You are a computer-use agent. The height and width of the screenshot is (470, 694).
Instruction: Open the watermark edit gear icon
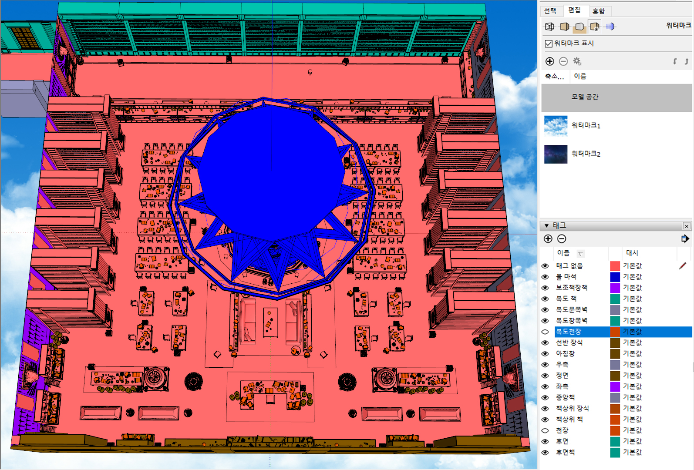coord(577,61)
